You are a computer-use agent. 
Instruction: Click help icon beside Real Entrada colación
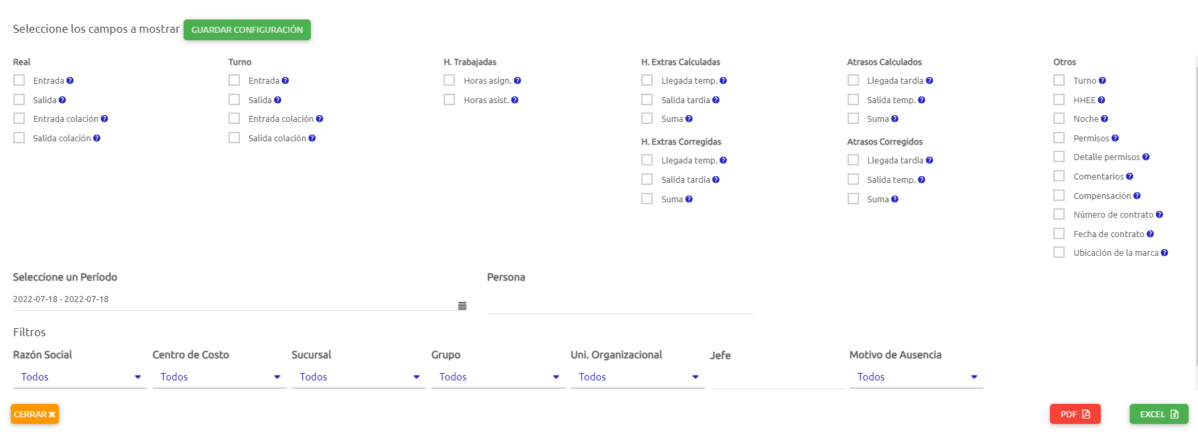[105, 119]
